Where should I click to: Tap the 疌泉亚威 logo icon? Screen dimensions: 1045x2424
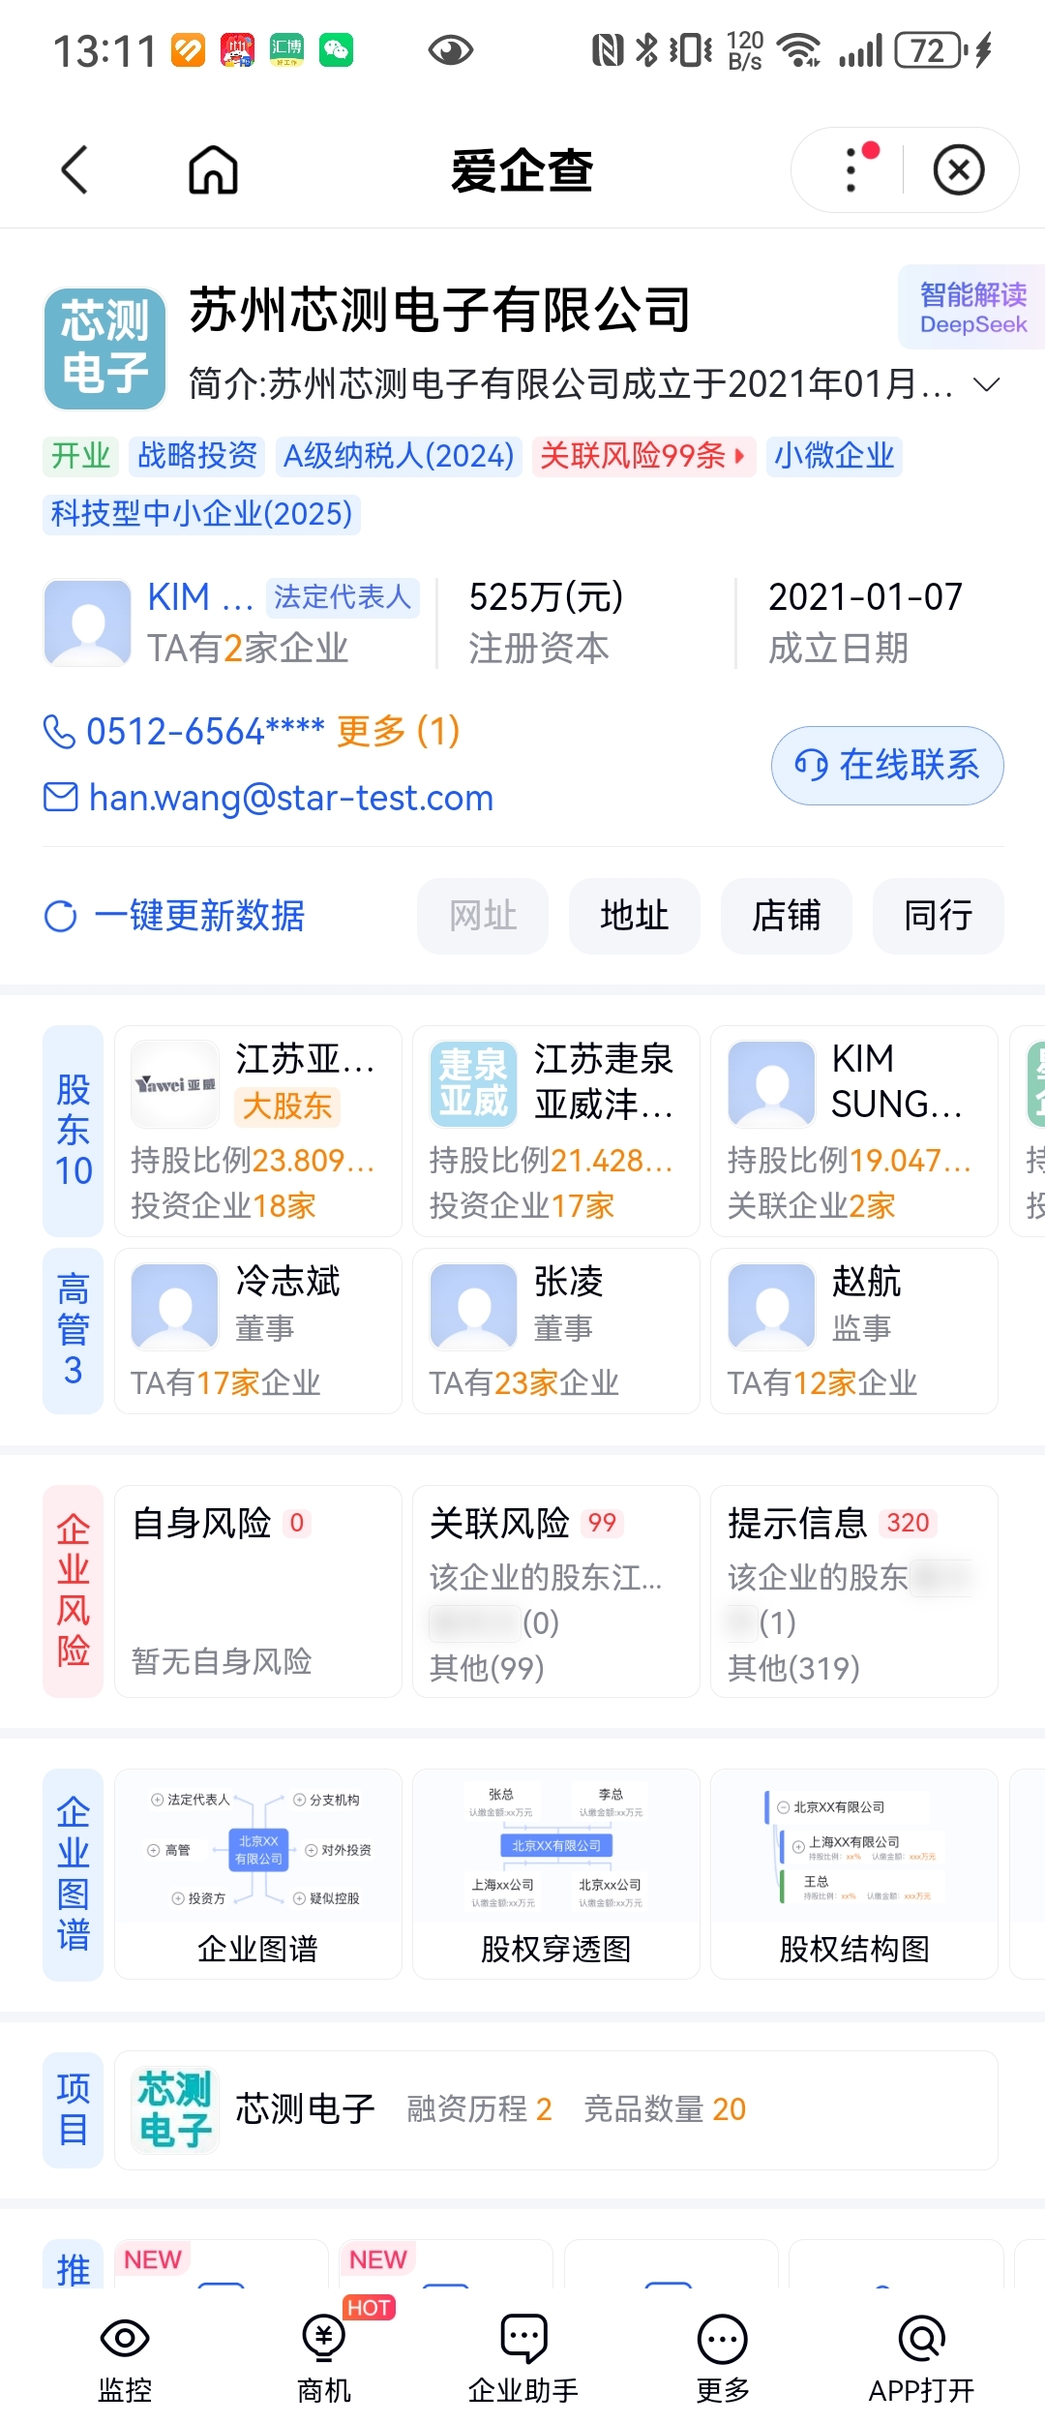[473, 1084]
